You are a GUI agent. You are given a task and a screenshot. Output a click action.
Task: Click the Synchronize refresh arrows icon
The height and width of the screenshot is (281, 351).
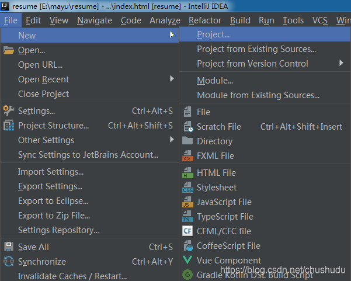coord(9,261)
